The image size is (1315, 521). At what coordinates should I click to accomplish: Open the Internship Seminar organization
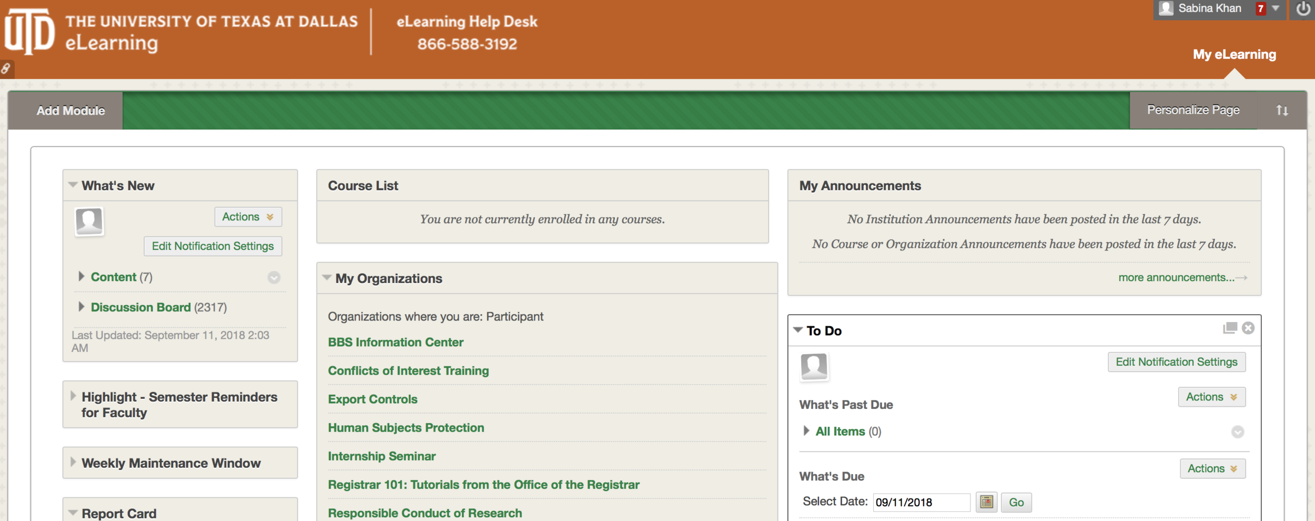pyautogui.click(x=382, y=456)
